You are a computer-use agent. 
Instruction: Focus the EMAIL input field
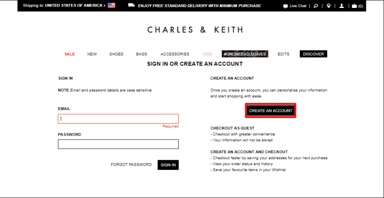click(x=118, y=119)
